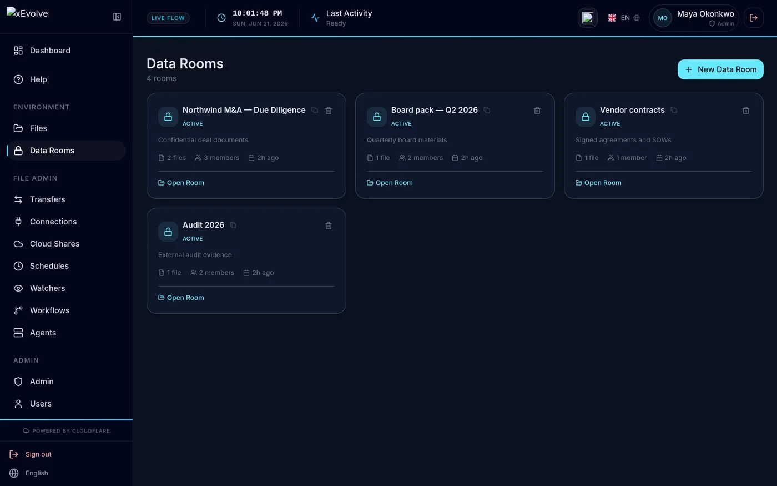
Task: Open Room for Board pack Q2 2026
Action: (x=390, y=183)
